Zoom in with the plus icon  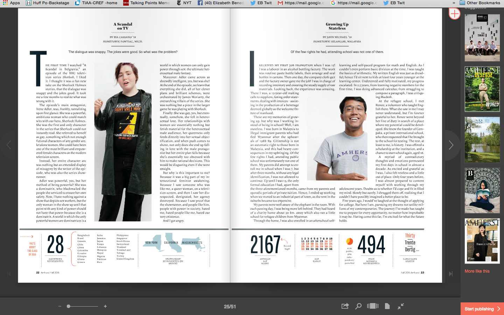click(x=105, y=306)
